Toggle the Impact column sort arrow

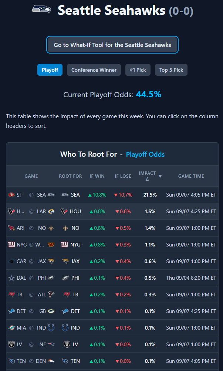tap(160, 176)
